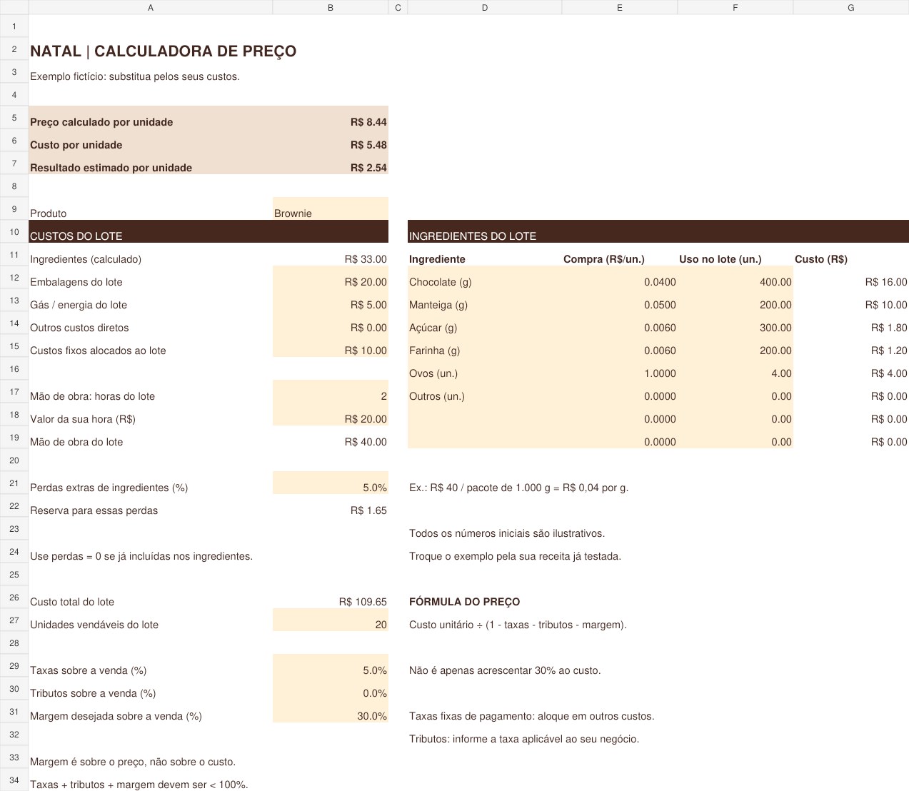This screenshot has width=909, height=791.
Task: Click Manteiga purchase price 0.0500
Action: (x=620, y=300)
